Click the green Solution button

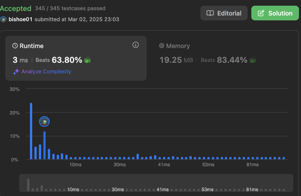pyautogui.click(x=275, y=13)
